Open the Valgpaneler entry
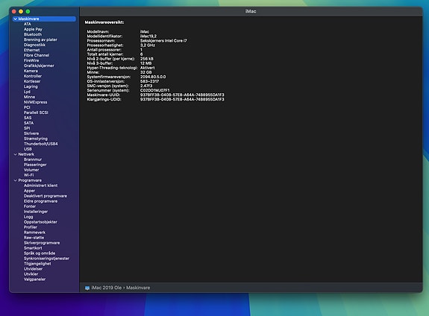429x316 pixels. coord(34,279)
